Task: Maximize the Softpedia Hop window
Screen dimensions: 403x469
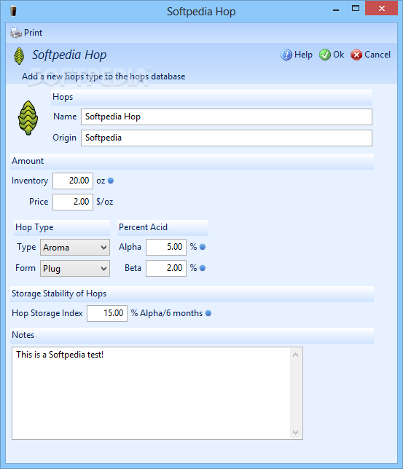Action: pos(356,9)
